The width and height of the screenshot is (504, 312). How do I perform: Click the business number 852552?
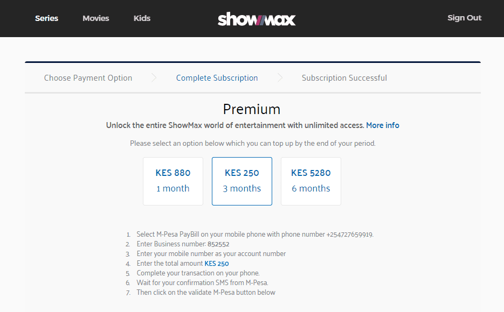click(218, 244)
